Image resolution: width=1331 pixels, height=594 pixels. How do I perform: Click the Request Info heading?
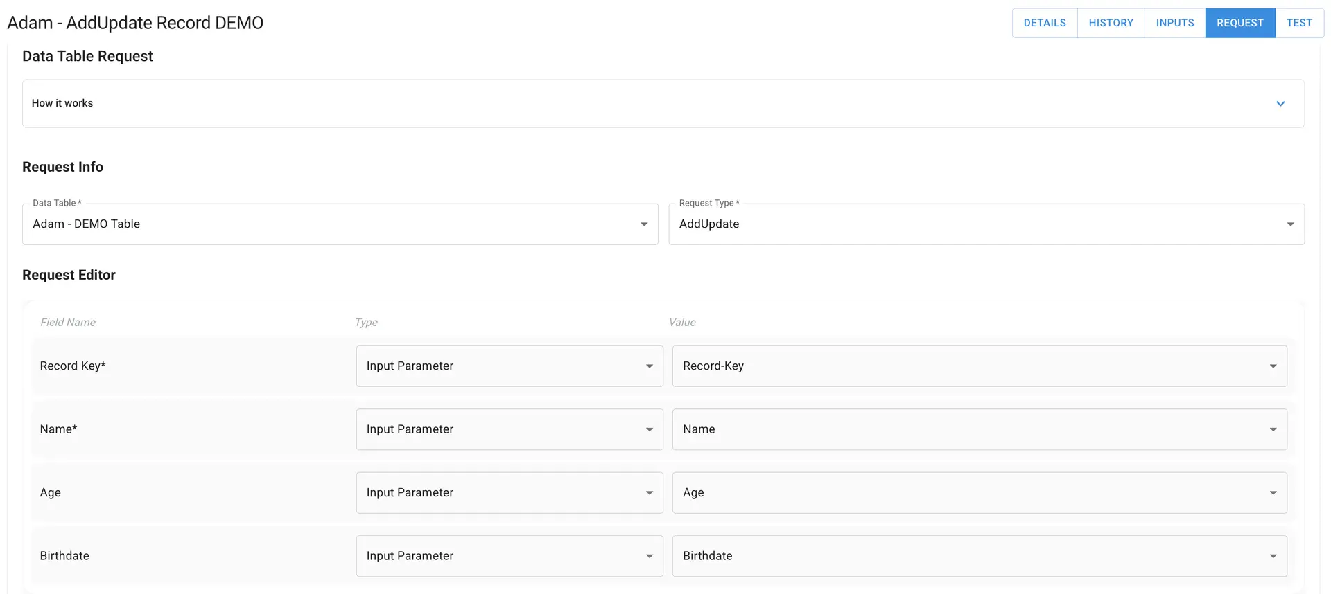pos(62,167)
